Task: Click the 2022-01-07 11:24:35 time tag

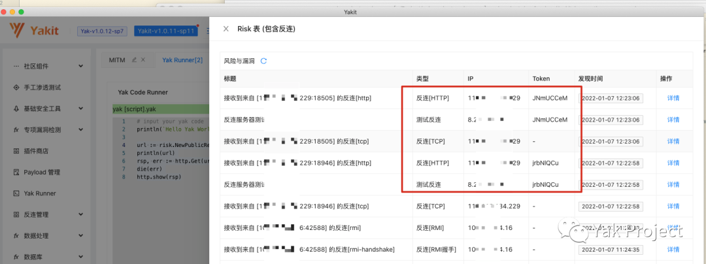Action: pos(611,249)
